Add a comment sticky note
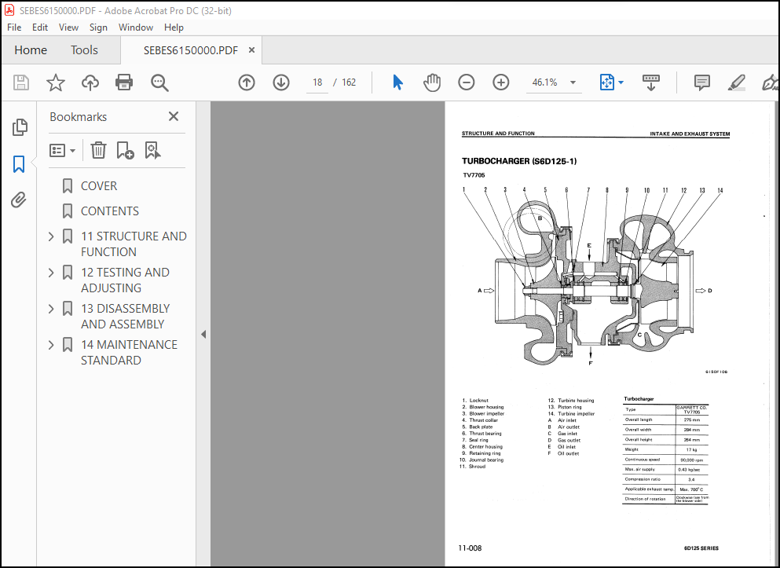Screen dimensions: 780x568 702,82
